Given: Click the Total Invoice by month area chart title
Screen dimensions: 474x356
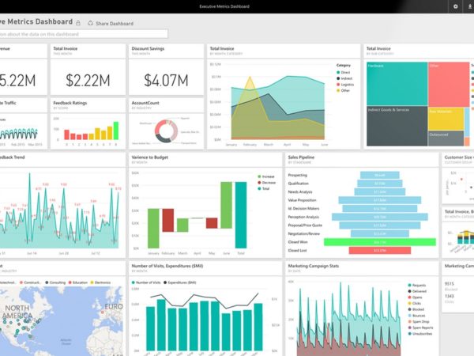Looking at the screenshot, I should point(222,48).
